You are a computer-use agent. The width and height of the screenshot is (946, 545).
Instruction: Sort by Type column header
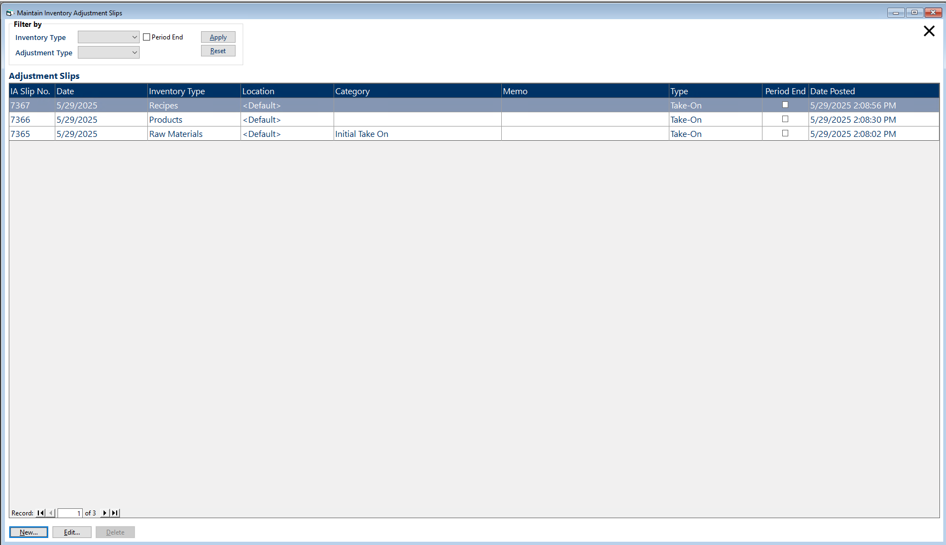[715, 91]
